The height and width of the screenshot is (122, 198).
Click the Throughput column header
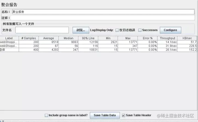[x=167, y=38]
